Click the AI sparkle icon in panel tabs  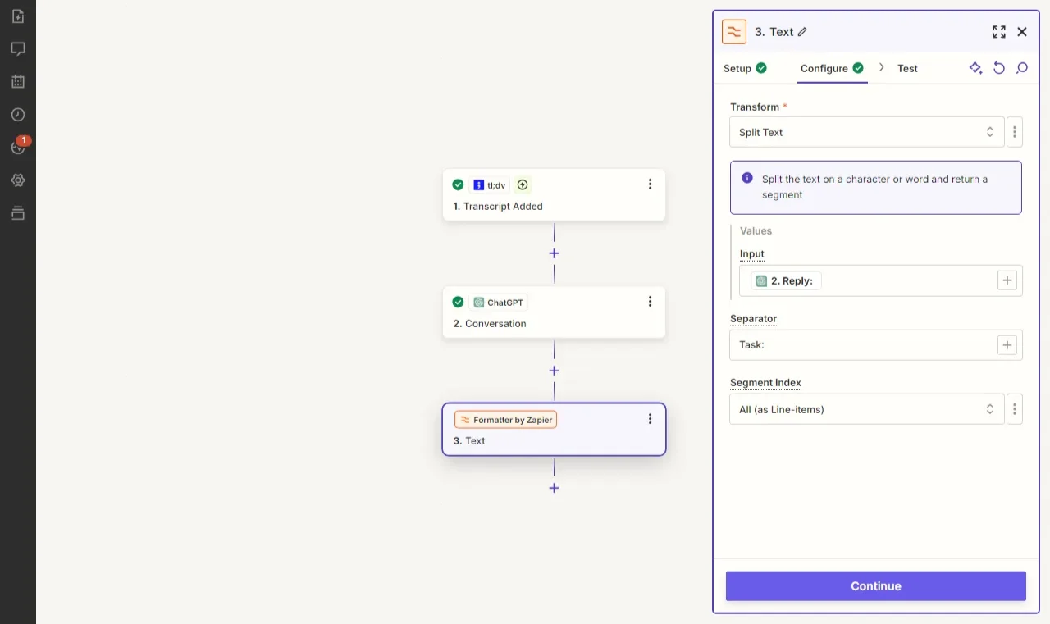975,68
